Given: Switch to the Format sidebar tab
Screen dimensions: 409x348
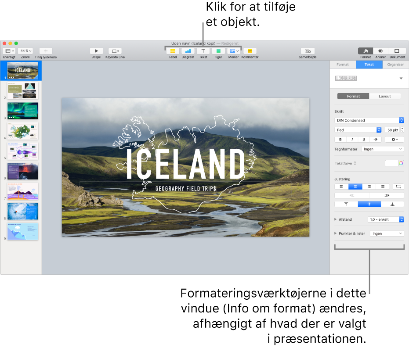Looking at the screenshot, I should pos(343,65).
